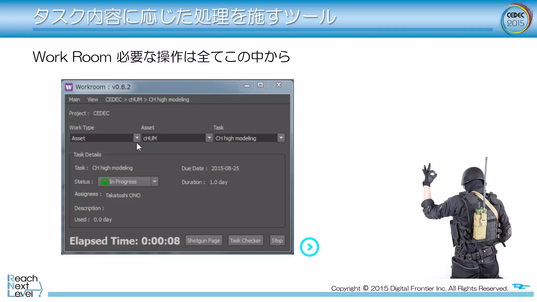The image size is (537, 302).
Task: Click the task name CH high modeling in Task Details
Action: [112, 168]
